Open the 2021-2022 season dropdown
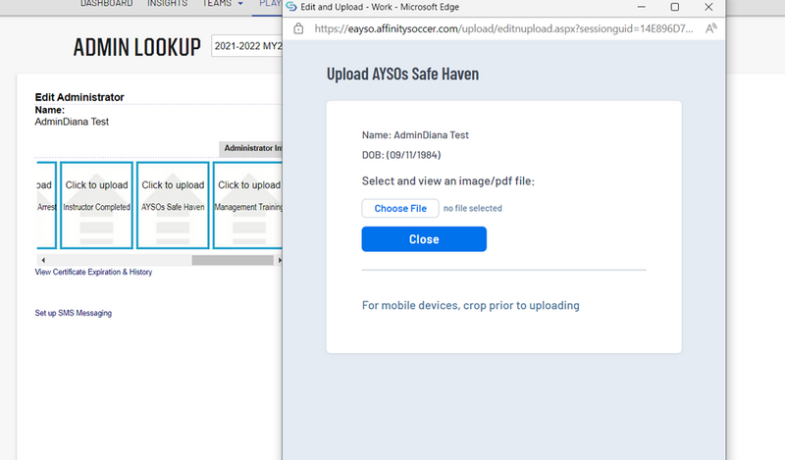The height and width of the screenshot is (460, 785). click(246, 47)
